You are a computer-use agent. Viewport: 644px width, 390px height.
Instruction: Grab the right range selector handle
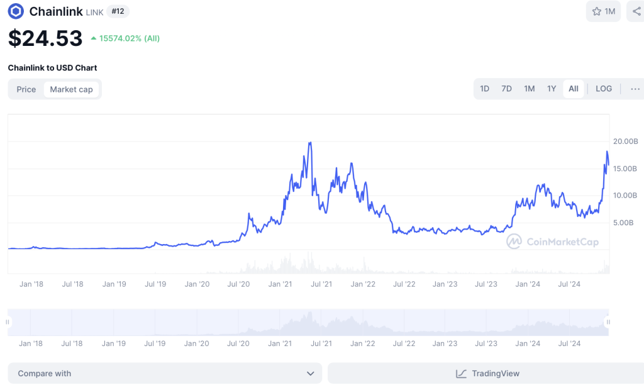[x=608, y=322]
